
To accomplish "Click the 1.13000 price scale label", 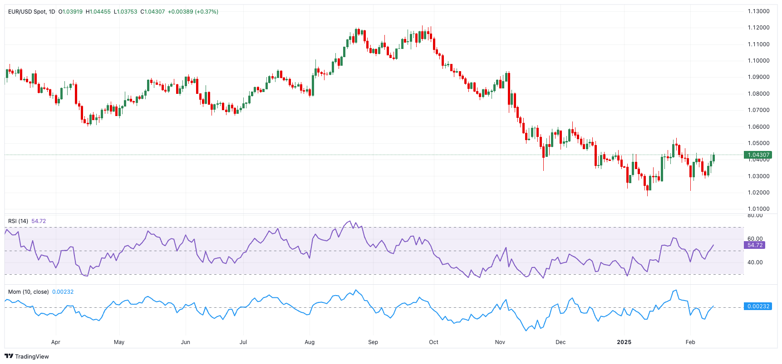I will point(758,11).
